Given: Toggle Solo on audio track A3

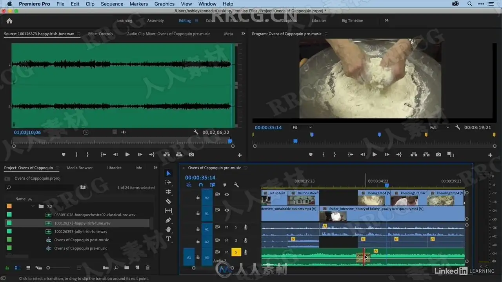Looking at the screenshot, I should (x=236, y=252).
